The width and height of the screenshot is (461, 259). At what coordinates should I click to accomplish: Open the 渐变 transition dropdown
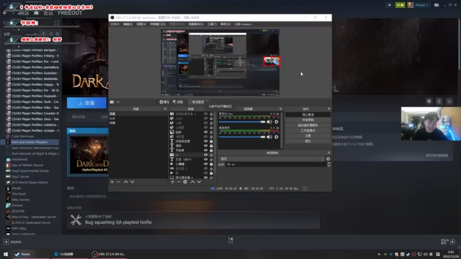click(271, 159)
